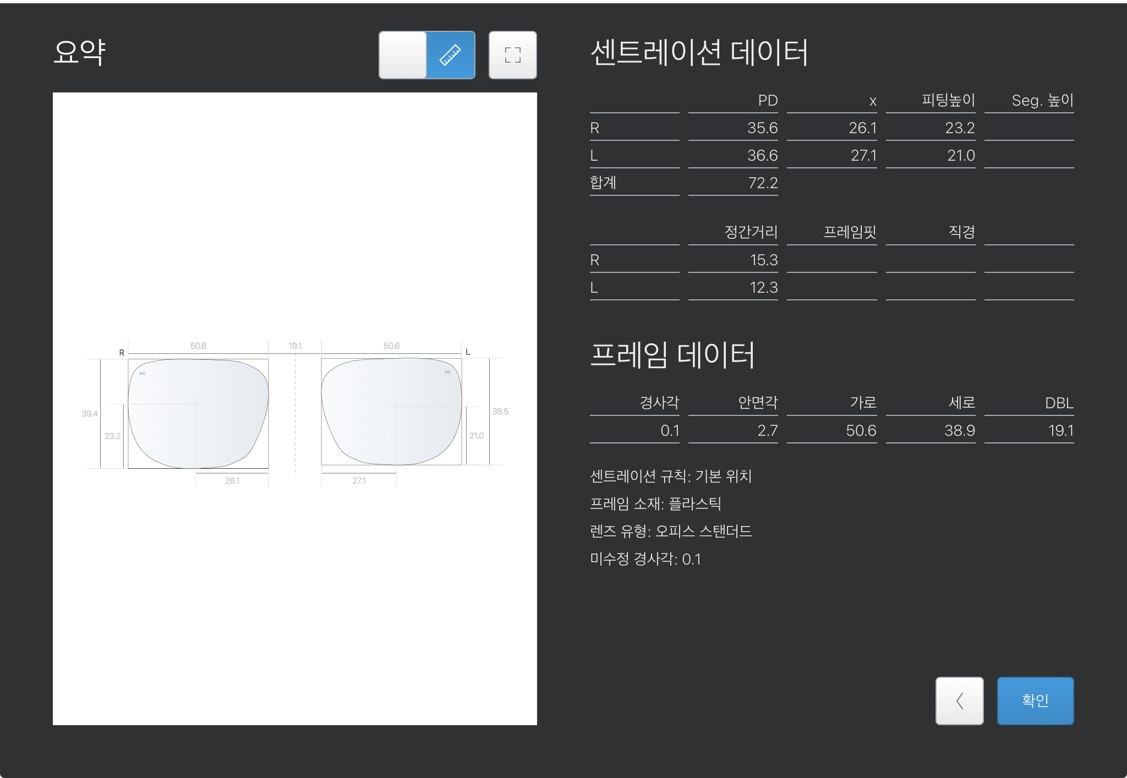This screenshot has height=778, width=1127.
Task: Click the blue ruler measurement icon
Action: pos(450,55)
